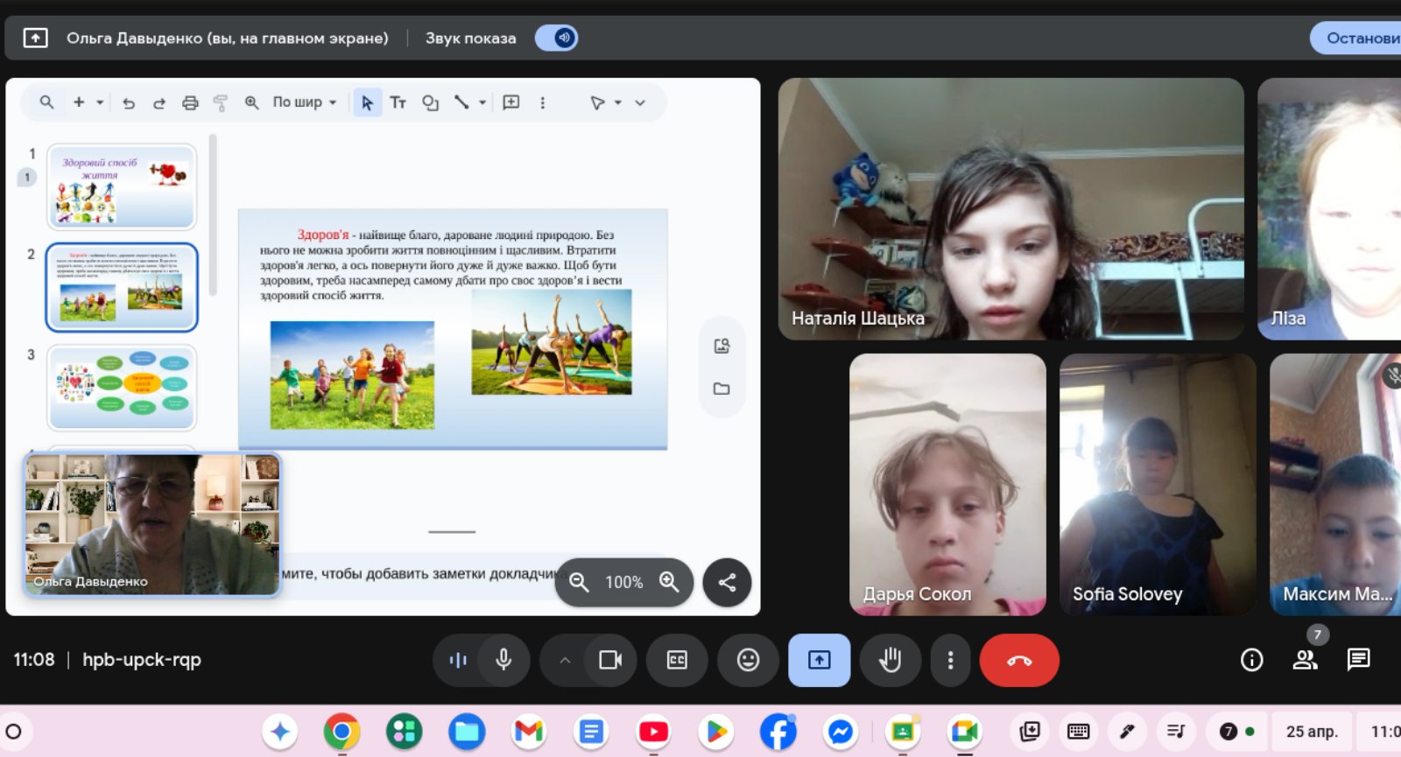1401x757 pixels.
Task: Expand the line type dropdown arrow
Action: [x=482, y=102]
